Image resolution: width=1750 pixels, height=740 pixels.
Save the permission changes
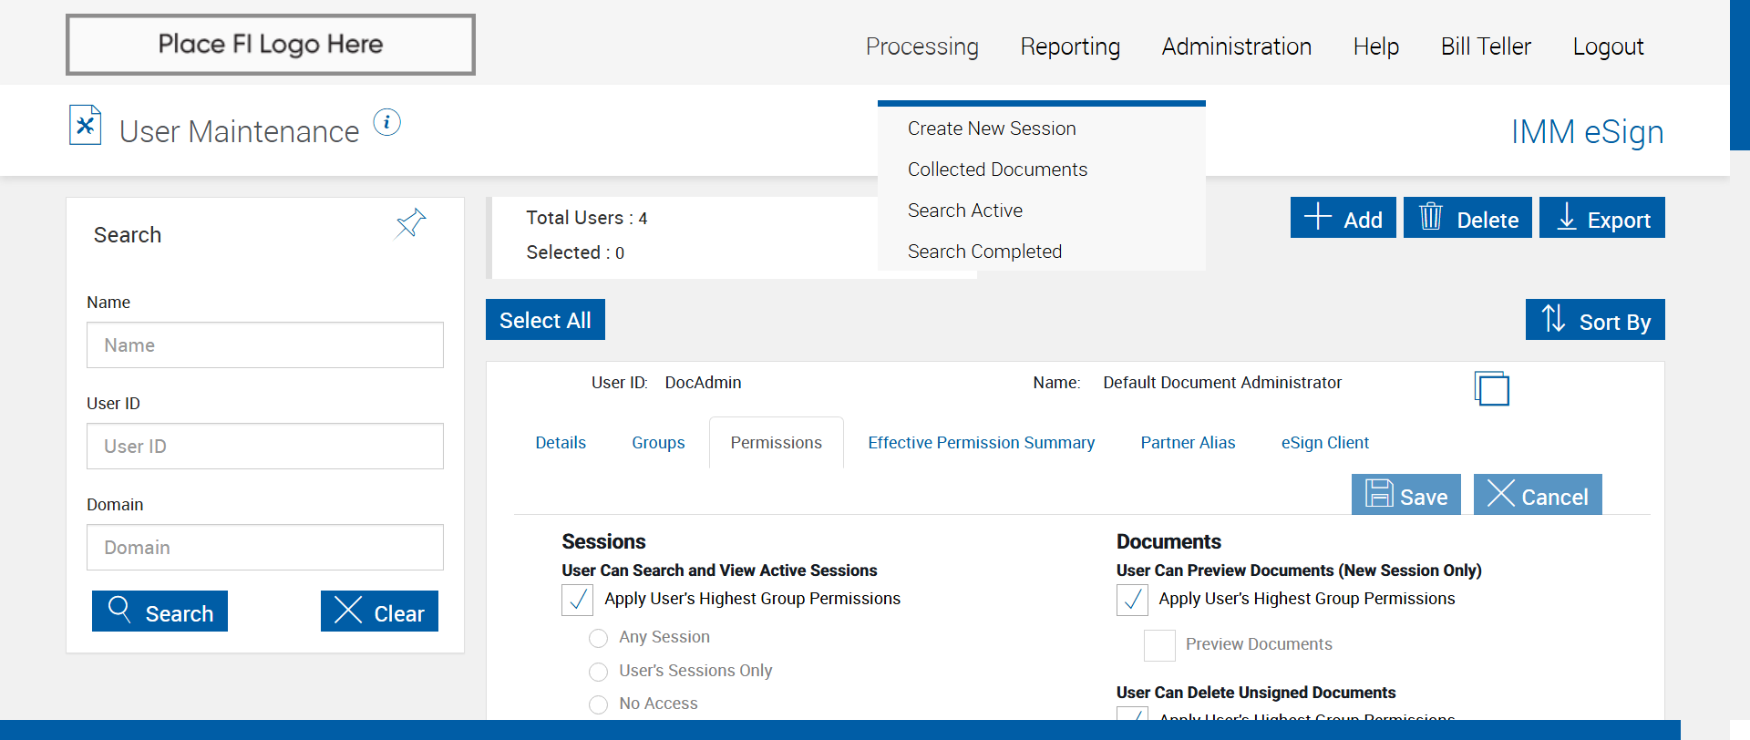coord(1405,496)
